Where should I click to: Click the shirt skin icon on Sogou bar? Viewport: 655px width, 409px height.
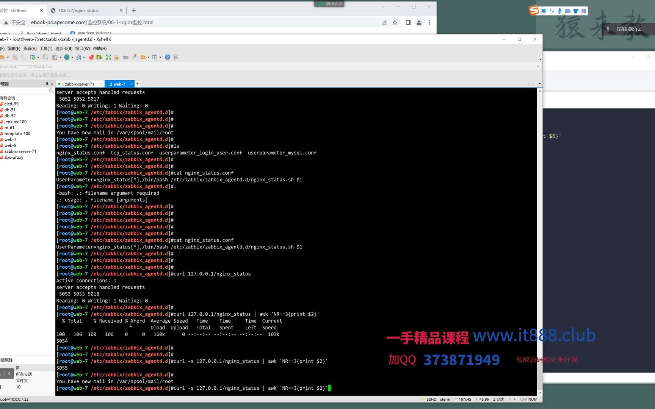[x=576, y=11]
